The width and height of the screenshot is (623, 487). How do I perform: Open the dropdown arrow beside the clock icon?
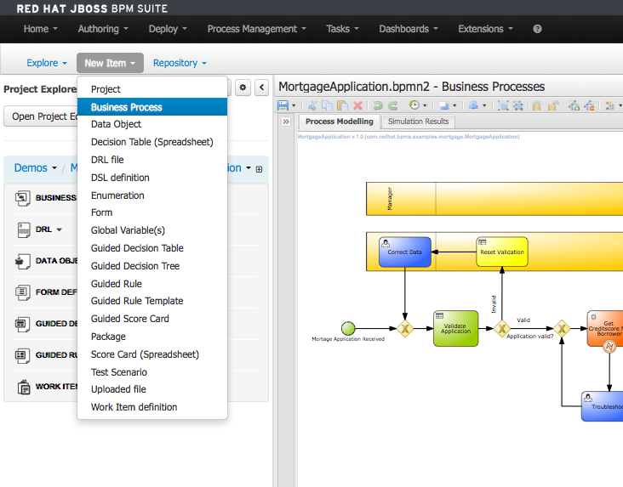[x=425, y=105]
